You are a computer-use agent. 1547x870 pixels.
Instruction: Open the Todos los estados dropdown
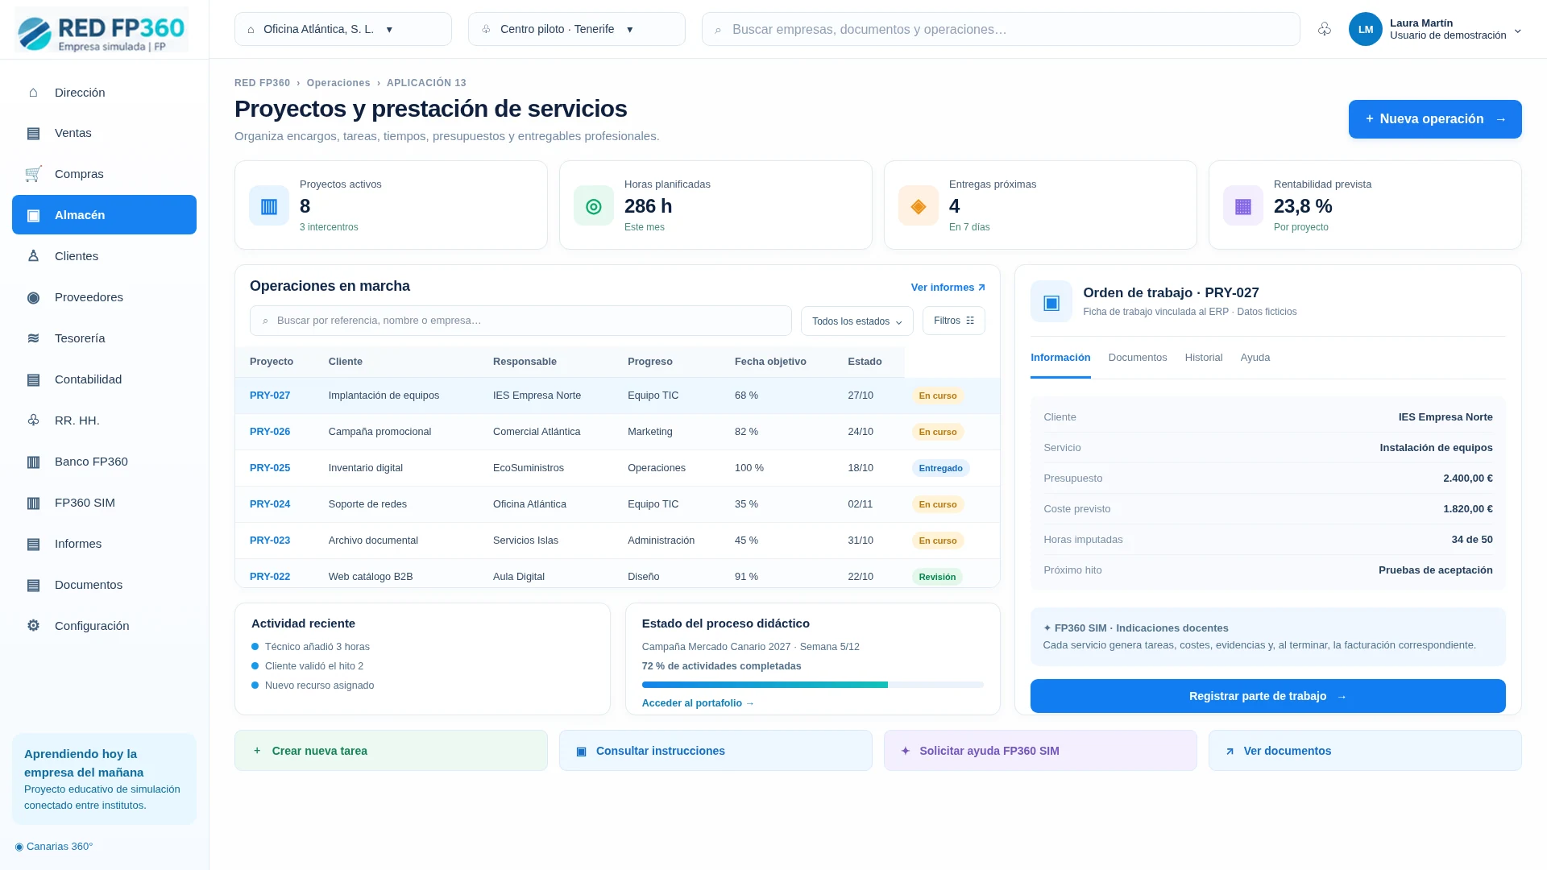click(857, 321)
